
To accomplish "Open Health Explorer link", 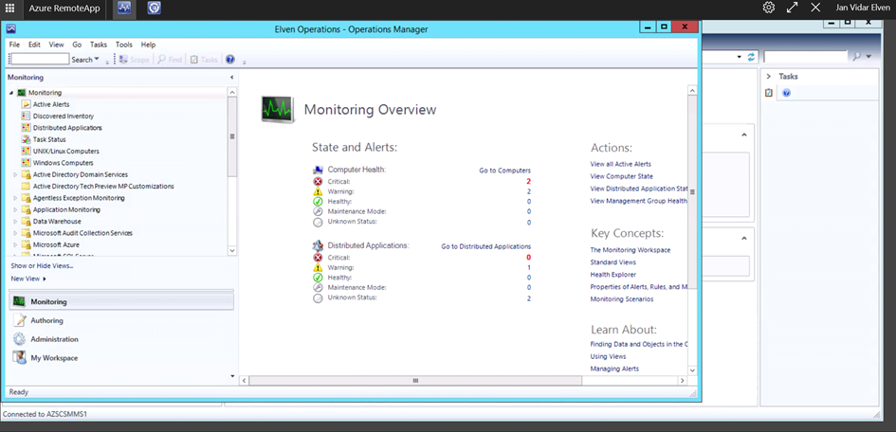I will pyautogui.click(x=613, y=275).
